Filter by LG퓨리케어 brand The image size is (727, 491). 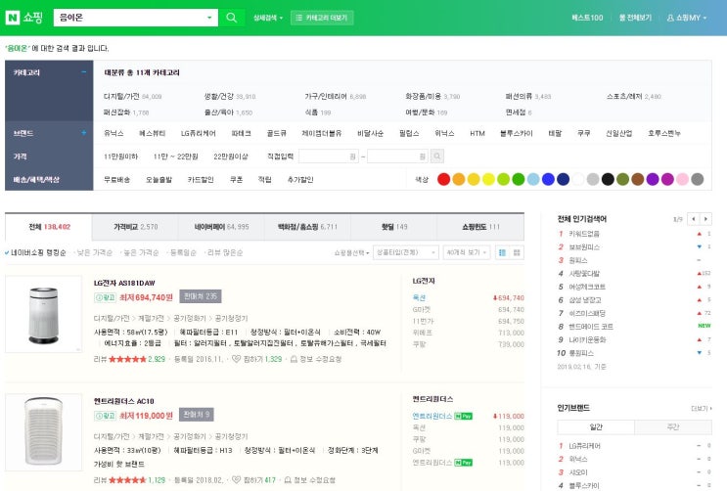(198, 133)
